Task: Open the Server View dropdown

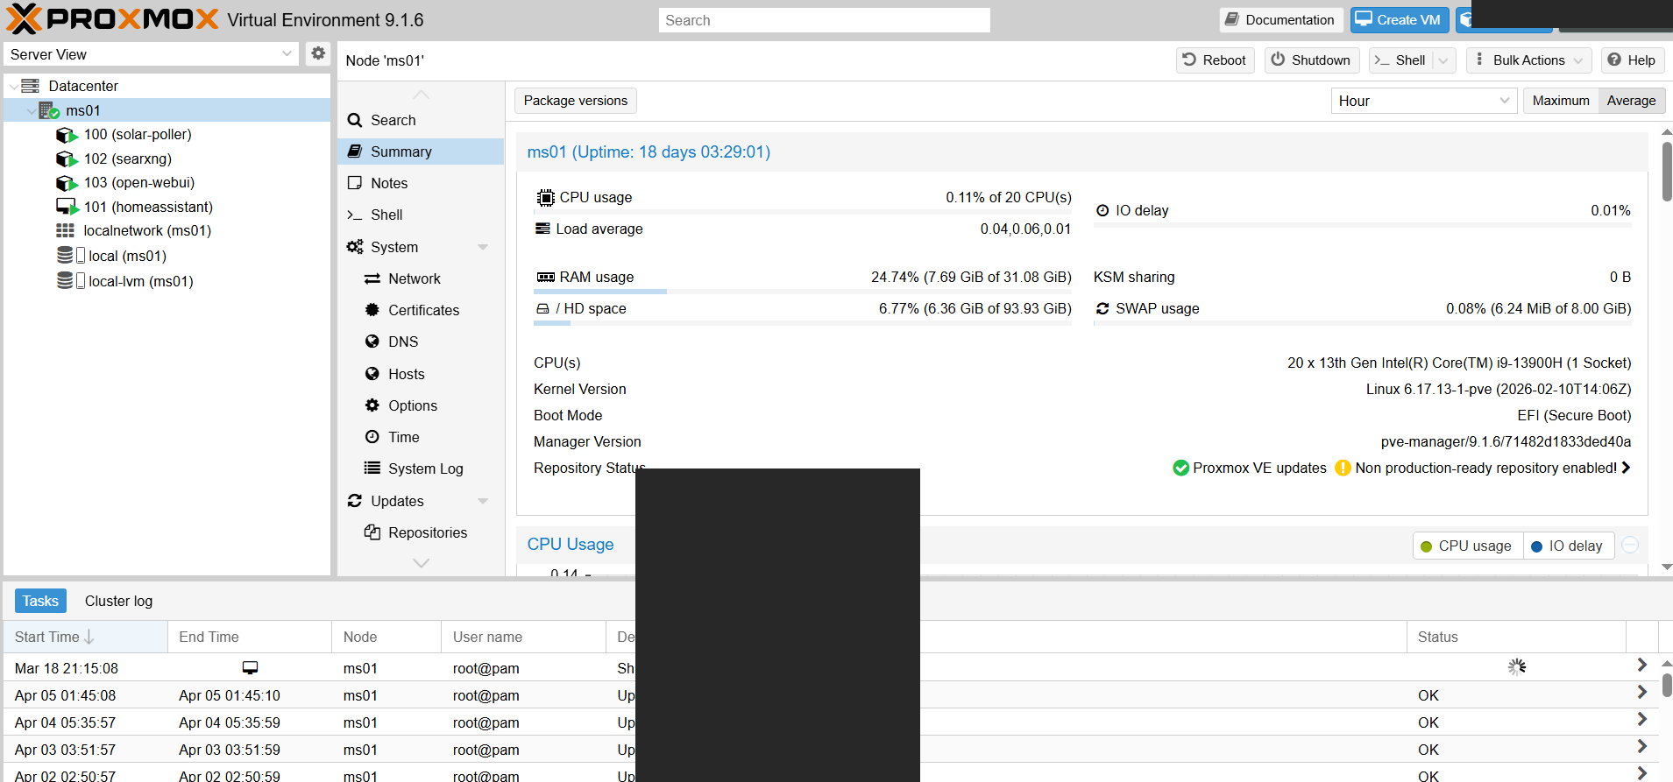Action: (x=287, y=53)
